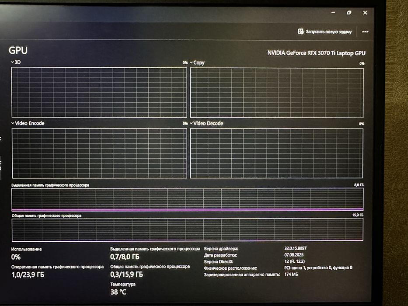Open the three-dots more options menu
The height and width of the screenshot is (306, 408).
365,32
